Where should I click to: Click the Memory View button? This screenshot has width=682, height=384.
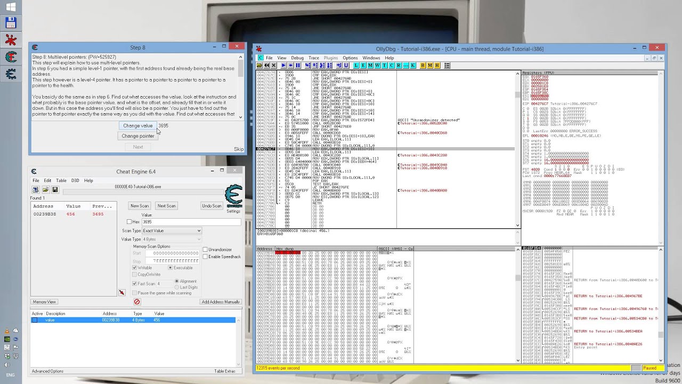pos(44,302)
